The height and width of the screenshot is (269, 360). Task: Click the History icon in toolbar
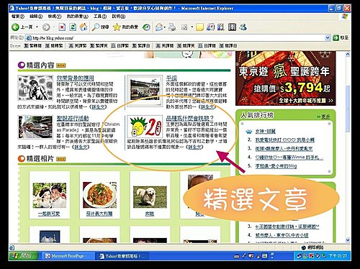click(x=146, y=27)
